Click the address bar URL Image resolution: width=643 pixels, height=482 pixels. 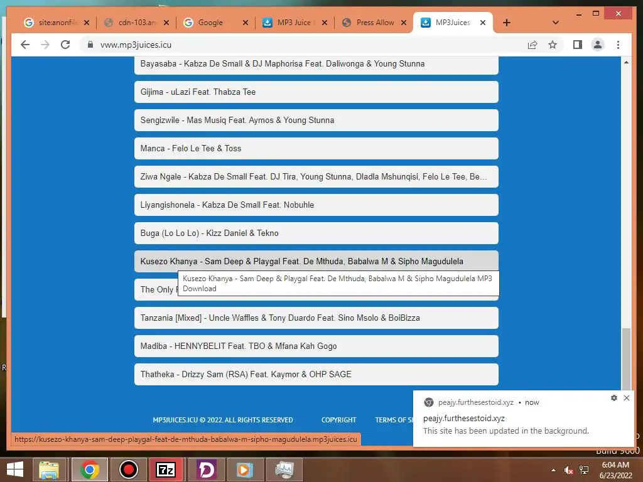(x=136, y=45)
